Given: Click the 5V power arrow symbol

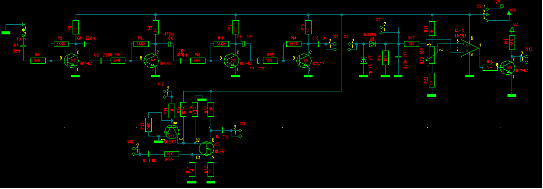Looking at the screenshot, I should pyautogui.click(x=512, y=29).
